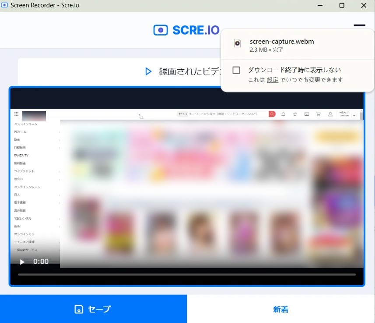Screen dimensions: 375x323
Task: Click the chevron dropdown at preview header's right
Action: coord(354,115)
